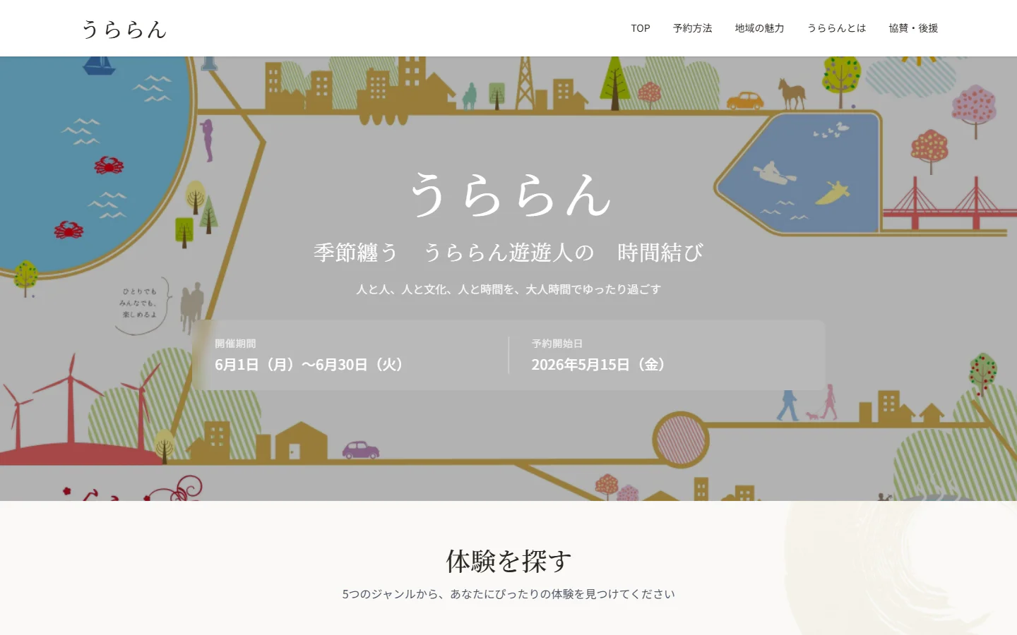
Task: Click the 体験を探す section heading
Action: [509, 561]
